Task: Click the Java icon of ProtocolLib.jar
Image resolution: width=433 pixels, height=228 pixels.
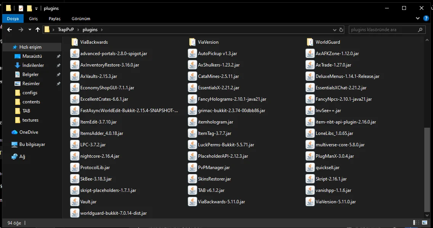Action: 75,167
